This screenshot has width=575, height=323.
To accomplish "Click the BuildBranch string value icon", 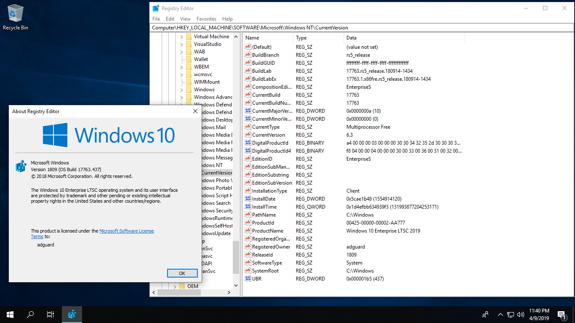I will pos(248,55).
